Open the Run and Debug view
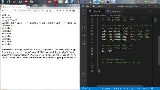The width and height of the screenshot is (160, 90). tap(83, 35)
